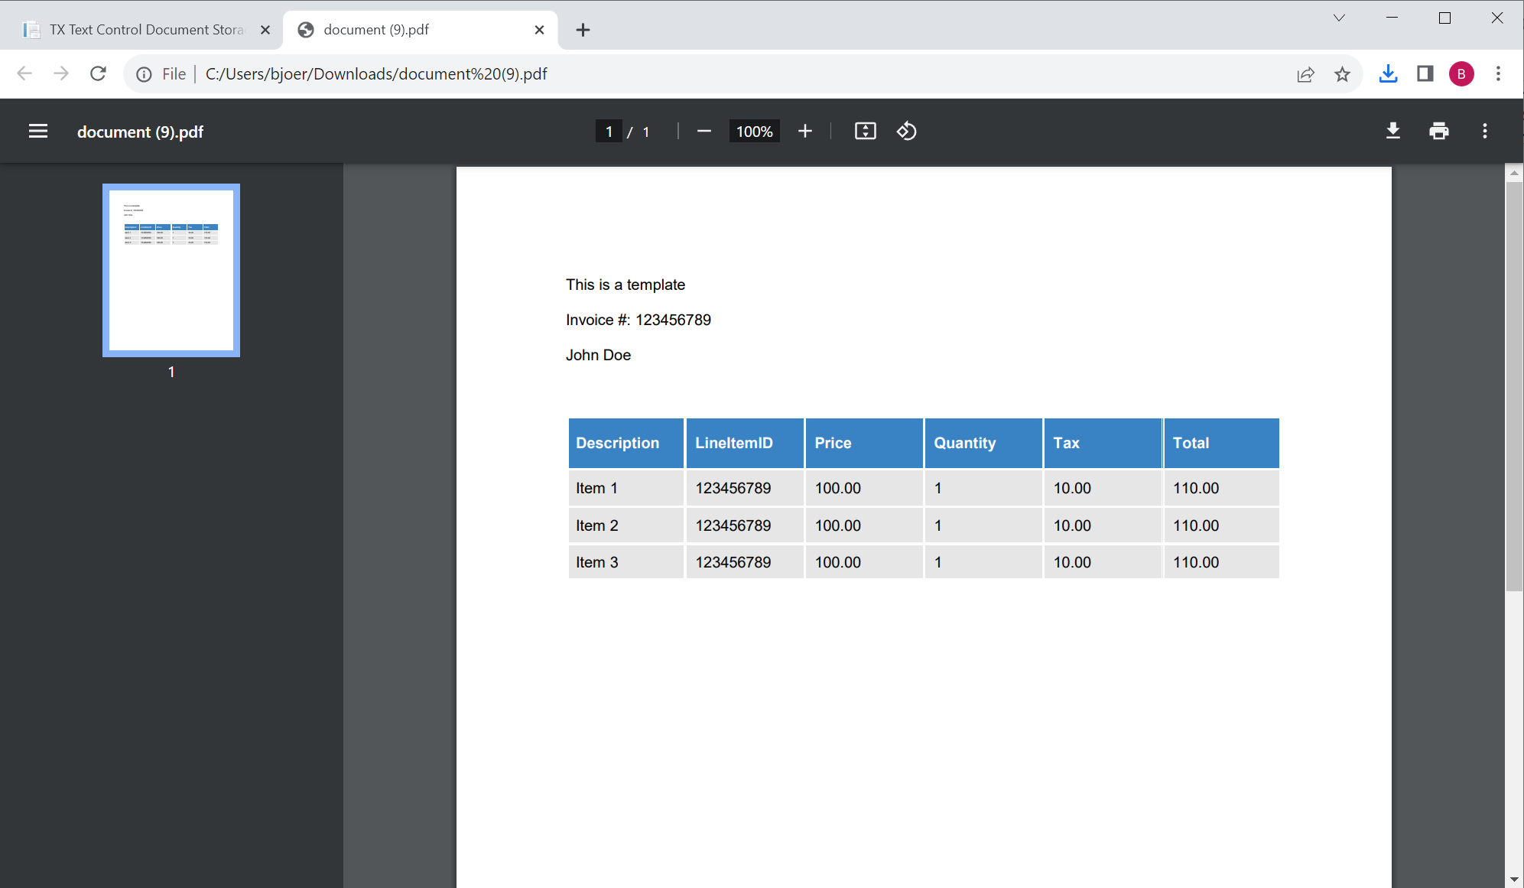The image size is (1524, 888).
Task: Download the PDF document
Action: point(1392,131)
